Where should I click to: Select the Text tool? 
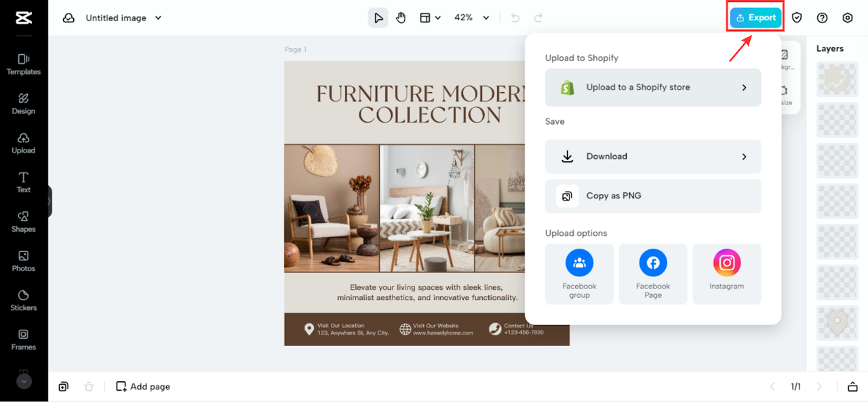[x=24, y=182]
